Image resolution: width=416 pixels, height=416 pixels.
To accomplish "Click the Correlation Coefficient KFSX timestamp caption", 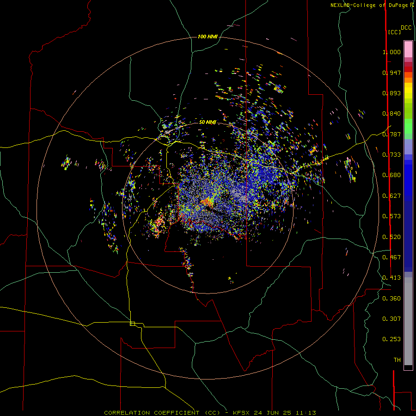I will 210,413.
